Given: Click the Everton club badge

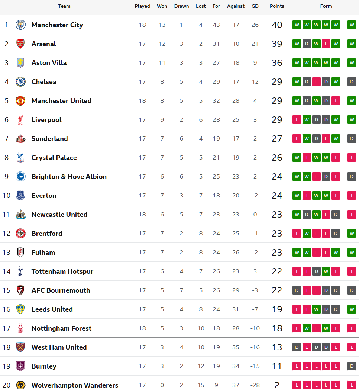Looking at the screenshot, I should pos(20,196).
